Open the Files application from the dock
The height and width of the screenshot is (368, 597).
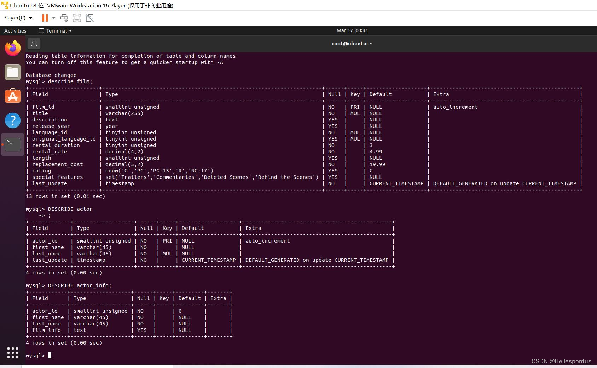tap(12, 72)
